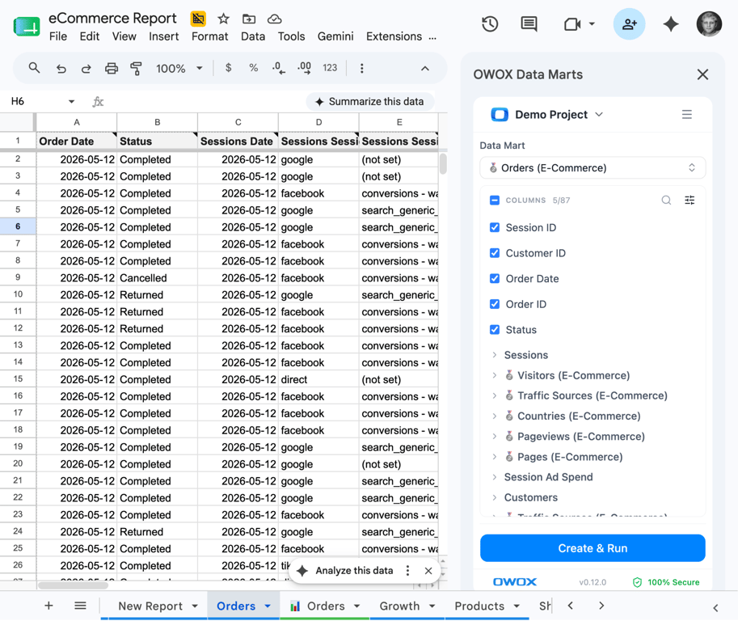738x621 pixels.
Task: Collapse the header with up chevron
Action: [x=424, y=68]
